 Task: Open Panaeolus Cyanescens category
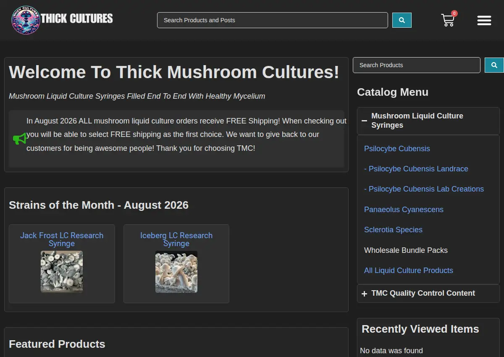(404, 210)
